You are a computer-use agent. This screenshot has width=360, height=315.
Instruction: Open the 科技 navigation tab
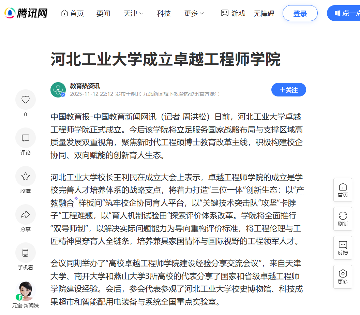[x=164, y=14]
